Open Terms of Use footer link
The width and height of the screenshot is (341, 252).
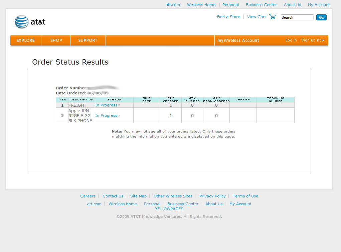tap(245, 196)
